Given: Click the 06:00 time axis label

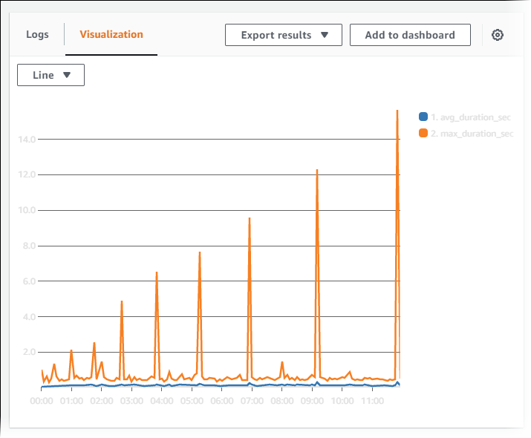Looking at the screenshot, I should [221, 401].
